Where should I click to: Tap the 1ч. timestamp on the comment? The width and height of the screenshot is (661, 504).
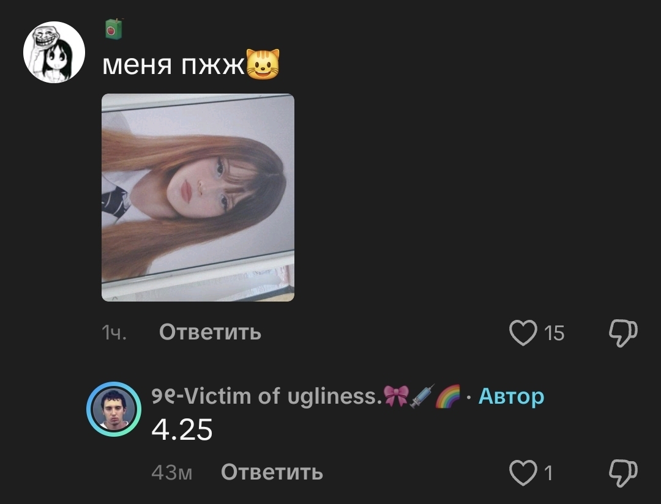[x=114, y=333]
